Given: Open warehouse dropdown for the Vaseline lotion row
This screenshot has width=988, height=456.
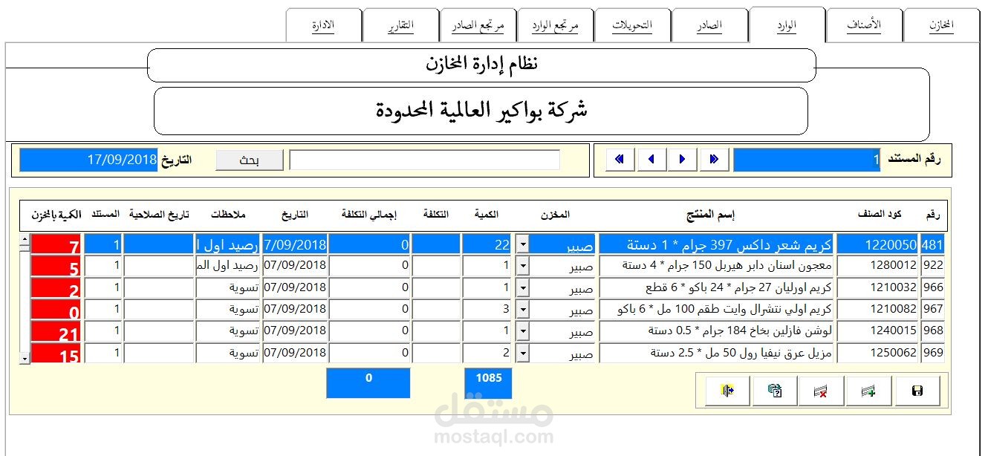Looking at the screenshot, I should 524,330.
